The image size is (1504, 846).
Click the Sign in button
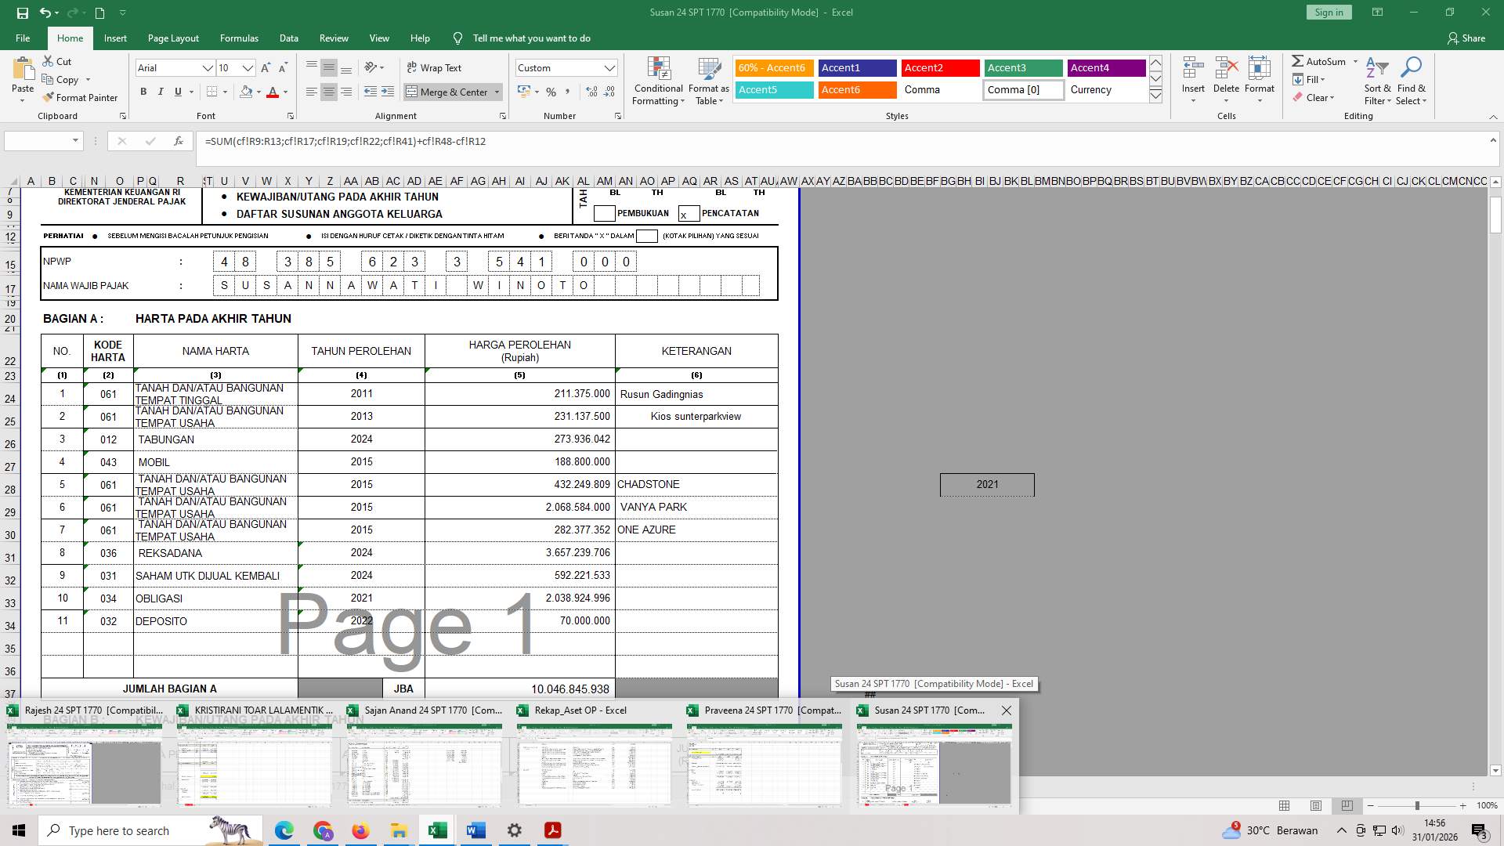(1328, 12)
